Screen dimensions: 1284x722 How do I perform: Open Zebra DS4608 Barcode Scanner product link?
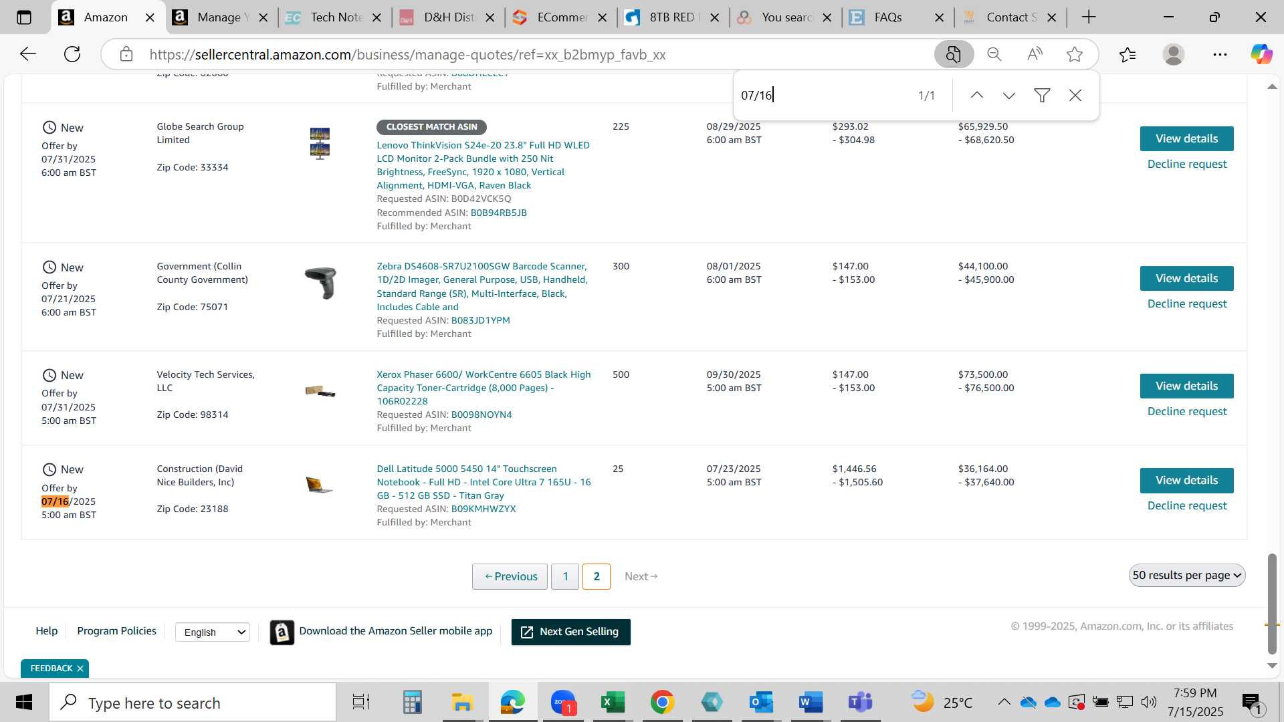pyautogui.click(x=482, y=287)
